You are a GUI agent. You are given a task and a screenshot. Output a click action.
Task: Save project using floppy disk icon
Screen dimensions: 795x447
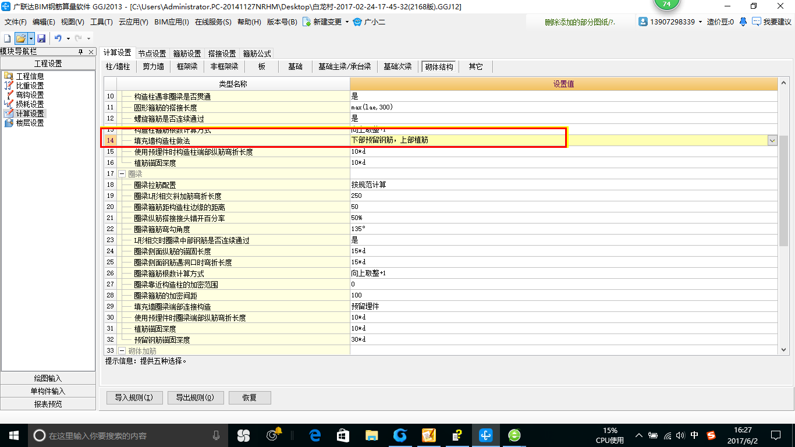[41, 38]
